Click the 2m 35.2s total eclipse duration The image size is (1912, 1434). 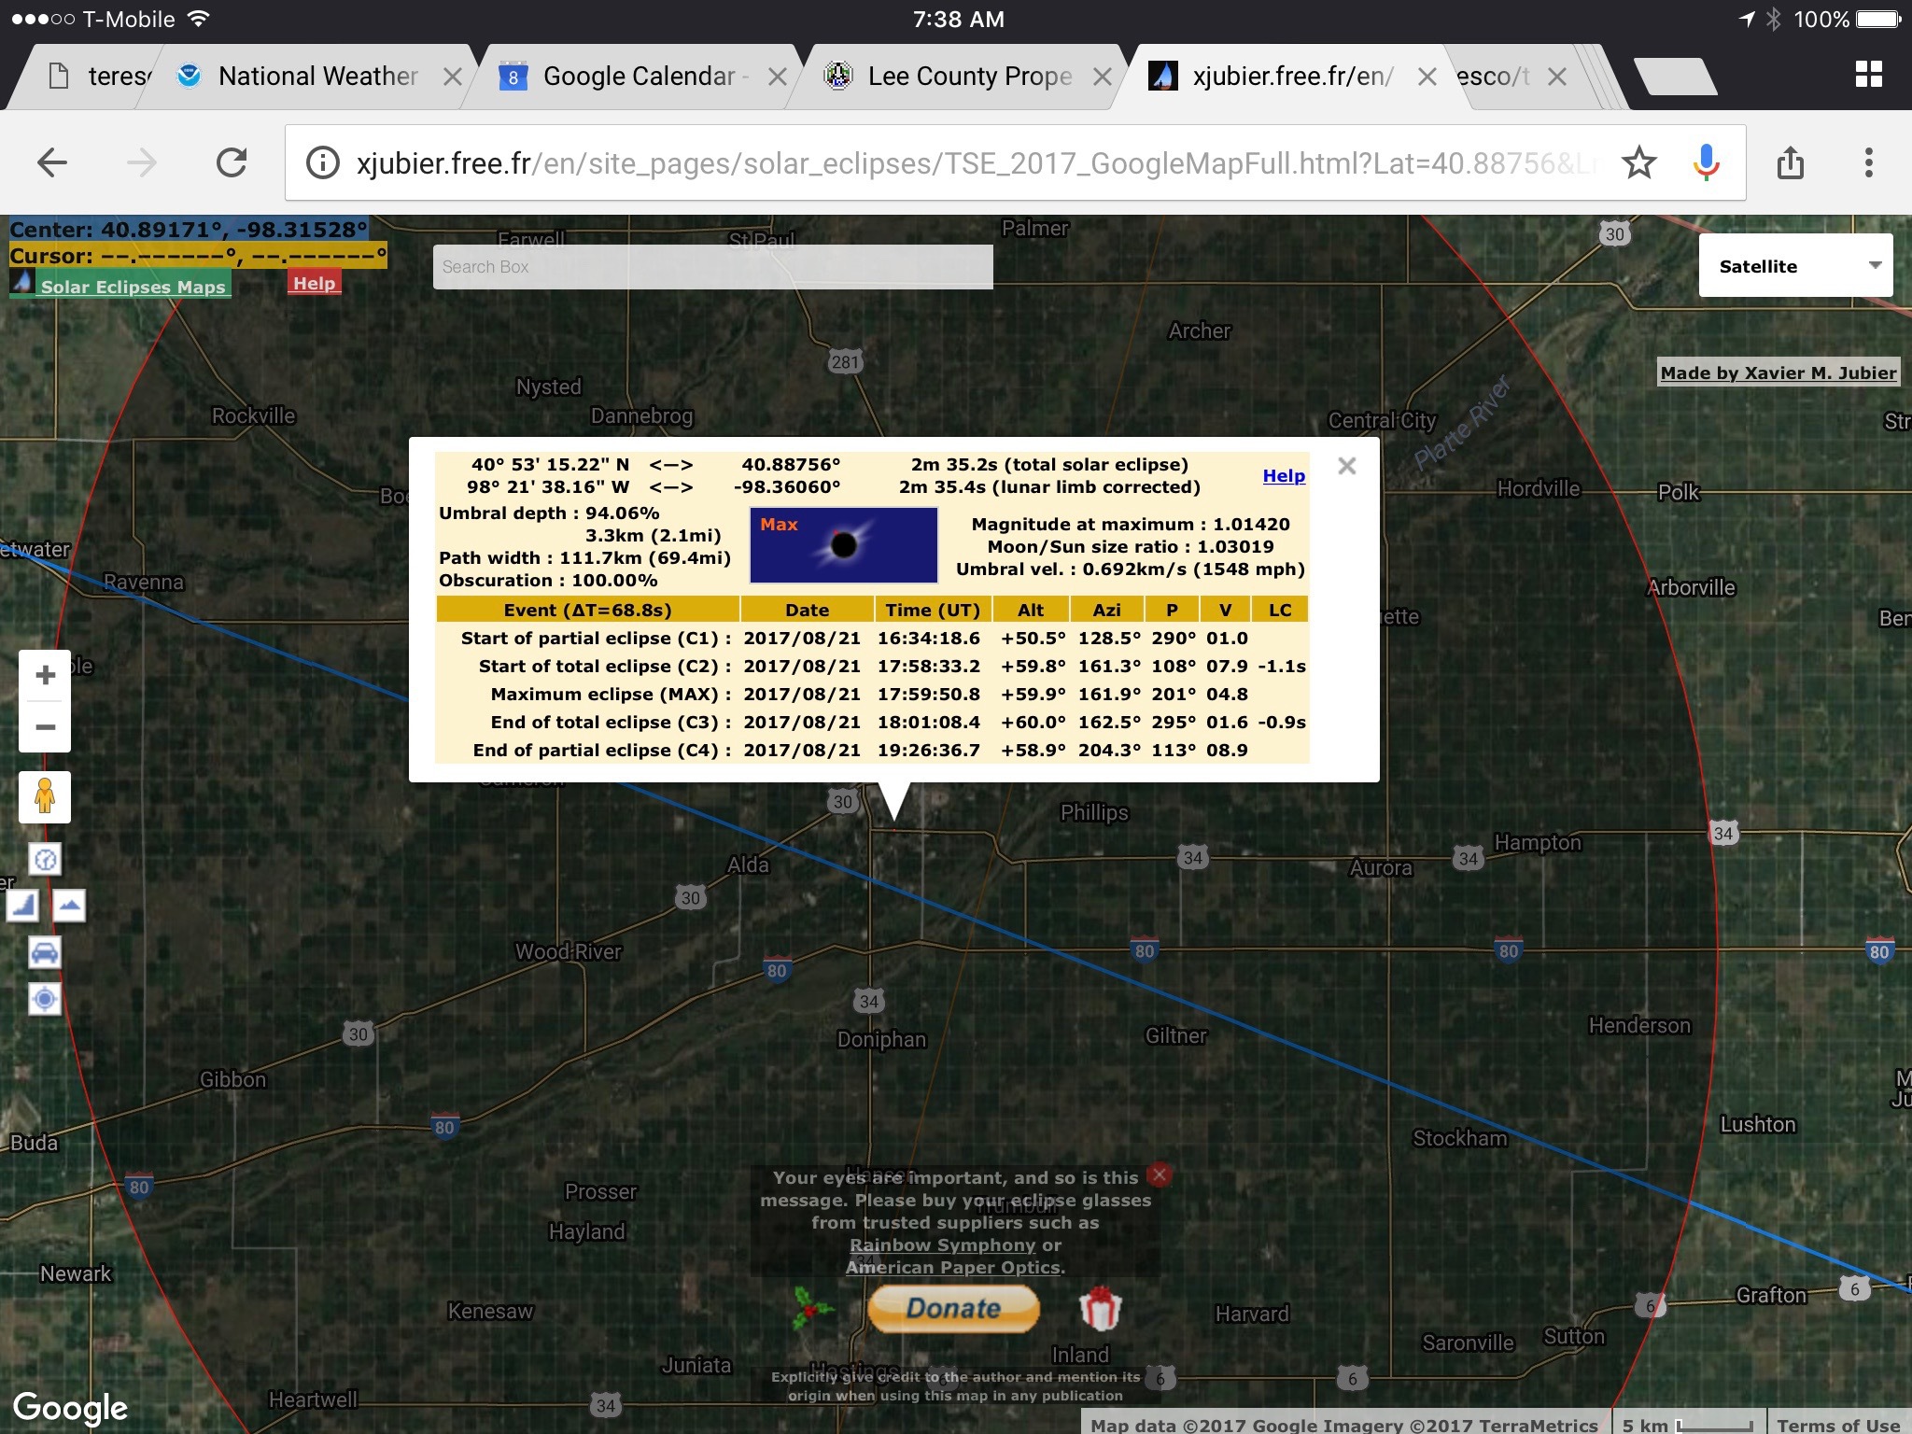coord(1049,465)
